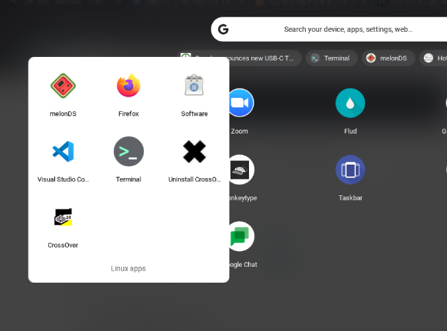The image size is (447, 331).
Task: Select the melonDS suggestion chip
Action: point(388,58)
